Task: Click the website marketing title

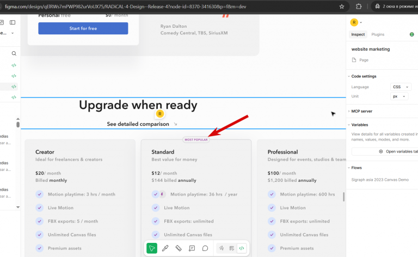Action: tap(370, 49)
